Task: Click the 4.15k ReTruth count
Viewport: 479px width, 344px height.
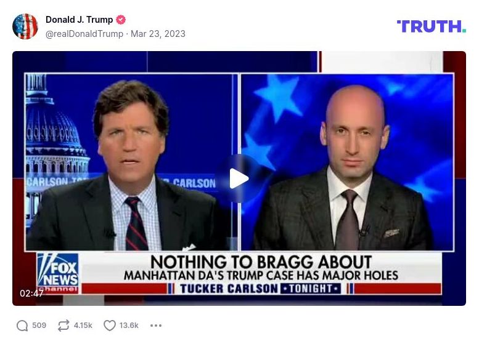Action: tap(83, 326)
